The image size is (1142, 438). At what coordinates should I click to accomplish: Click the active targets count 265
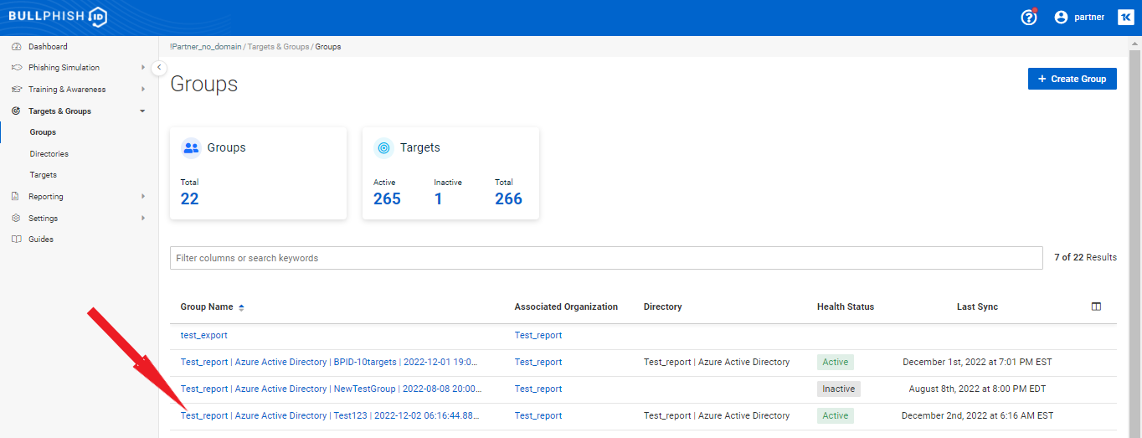click(387, 198)
